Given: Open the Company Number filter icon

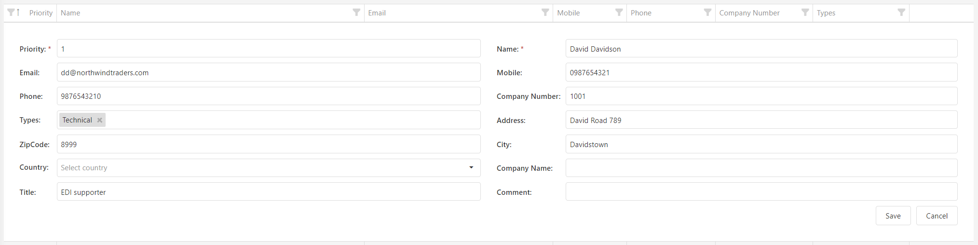Looking at the screenshot, I should pyautogui.click(x=805, y=13).
